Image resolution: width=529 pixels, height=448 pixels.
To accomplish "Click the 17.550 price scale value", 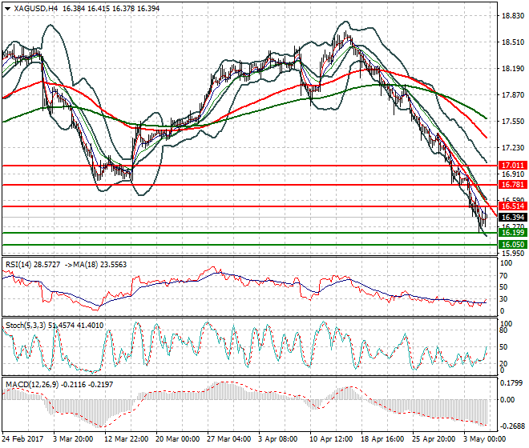I will [513, 122].
